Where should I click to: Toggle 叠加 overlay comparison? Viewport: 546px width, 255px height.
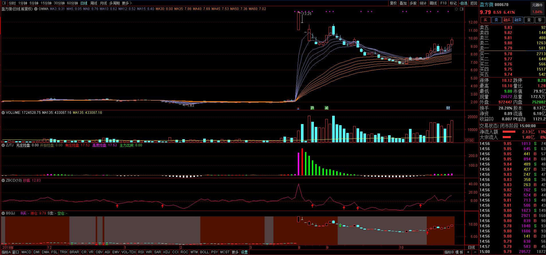[x=403, y=3]
